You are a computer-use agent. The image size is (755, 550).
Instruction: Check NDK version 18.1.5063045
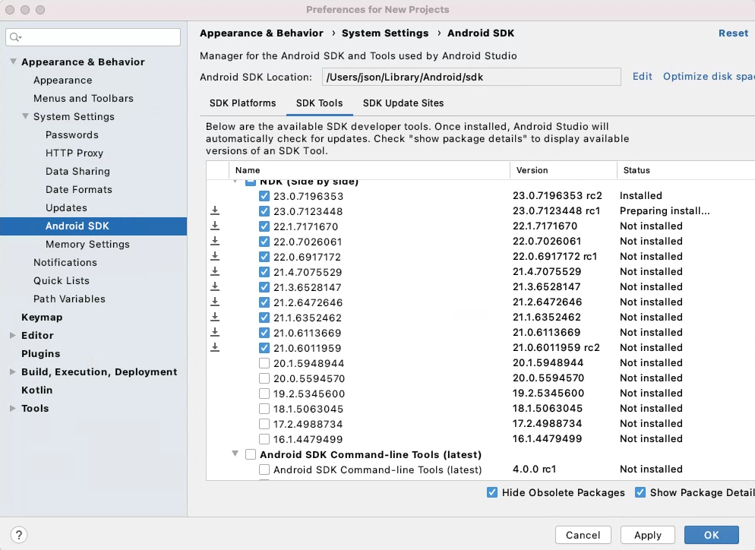tap(264, 409)
